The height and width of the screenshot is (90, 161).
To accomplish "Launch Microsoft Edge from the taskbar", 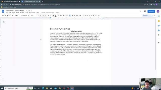I will tap(43, 88).
